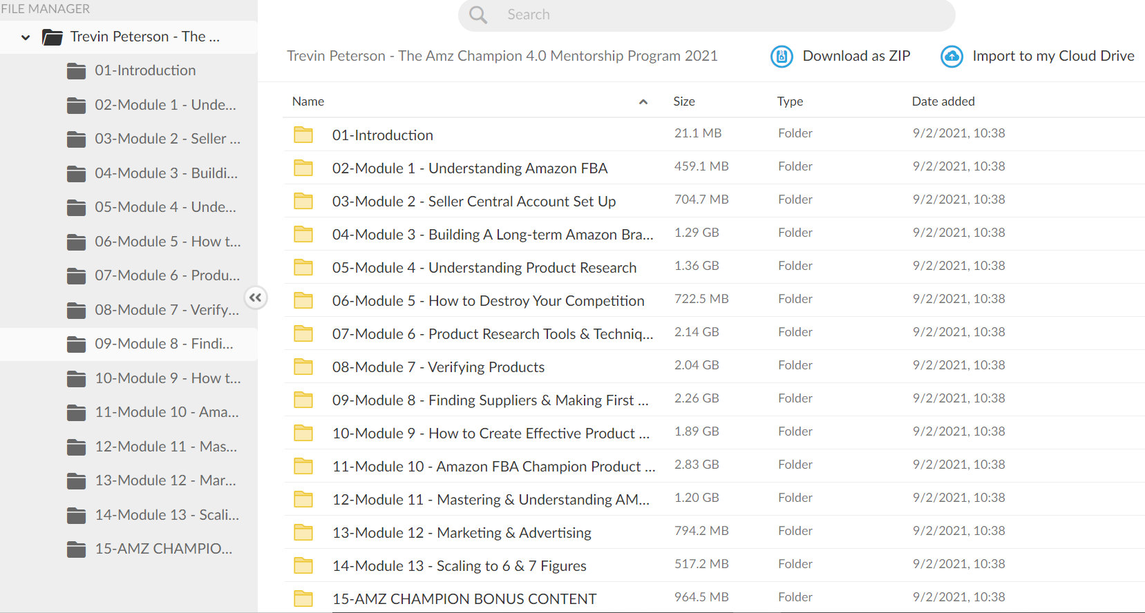
Task: Toggle the name sort direction arrow
Action: [643, 101]
